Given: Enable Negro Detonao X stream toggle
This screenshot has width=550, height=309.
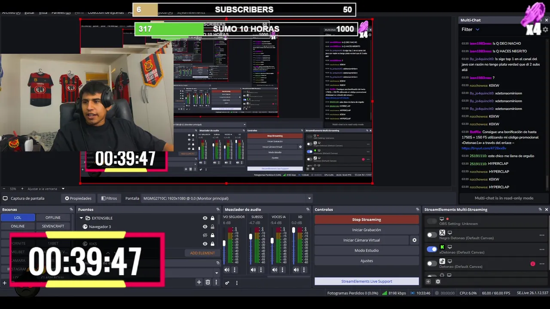Looking at the screenshot, I should (431, 235).
